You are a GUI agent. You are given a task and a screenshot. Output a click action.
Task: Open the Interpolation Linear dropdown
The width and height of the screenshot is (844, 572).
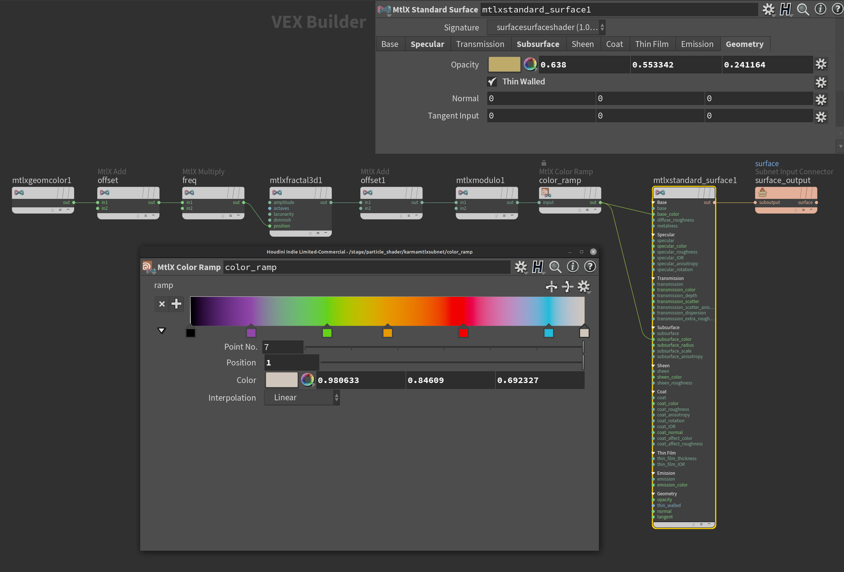(x=302, y=398)
